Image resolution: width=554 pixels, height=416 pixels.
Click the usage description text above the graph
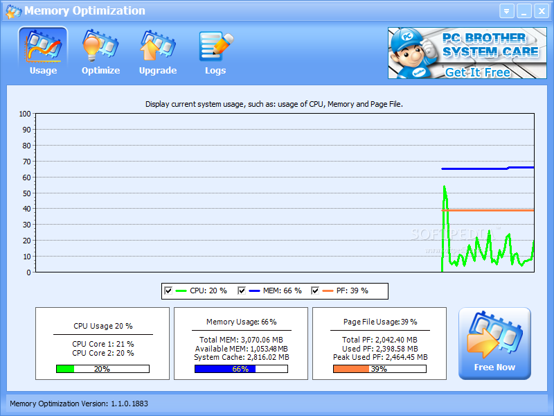click(x=274, y=105)
